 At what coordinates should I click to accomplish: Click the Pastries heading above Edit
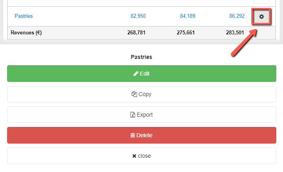click(x=141, y=57)
